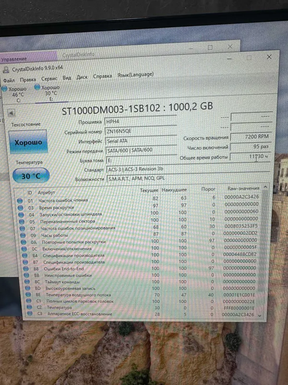Click the 30 °C temperature indicator
Viewport: 288px width, 385px height.
pyautogui.click(x=31, y=176)
